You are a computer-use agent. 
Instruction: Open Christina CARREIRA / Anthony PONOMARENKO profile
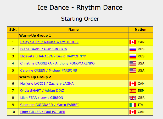57,63
